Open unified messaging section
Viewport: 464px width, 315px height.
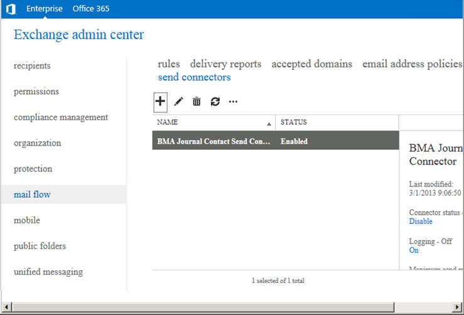48,272
